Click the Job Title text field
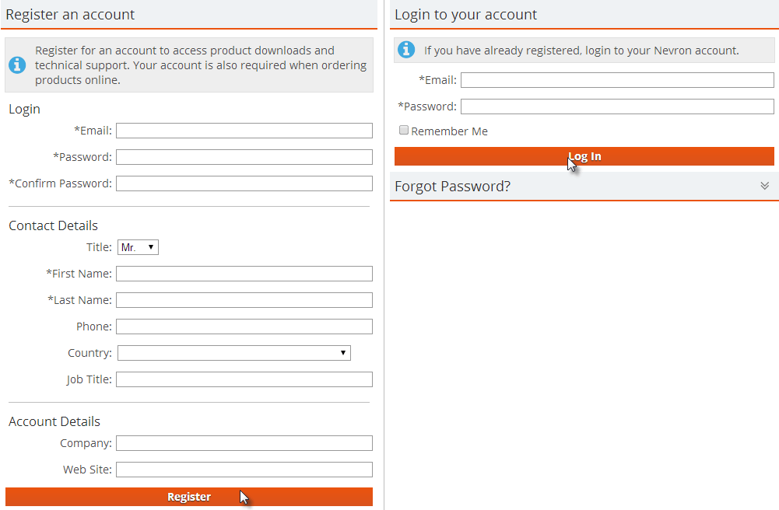The width and height of the screenshot is (779, 510). click(244, 379)
